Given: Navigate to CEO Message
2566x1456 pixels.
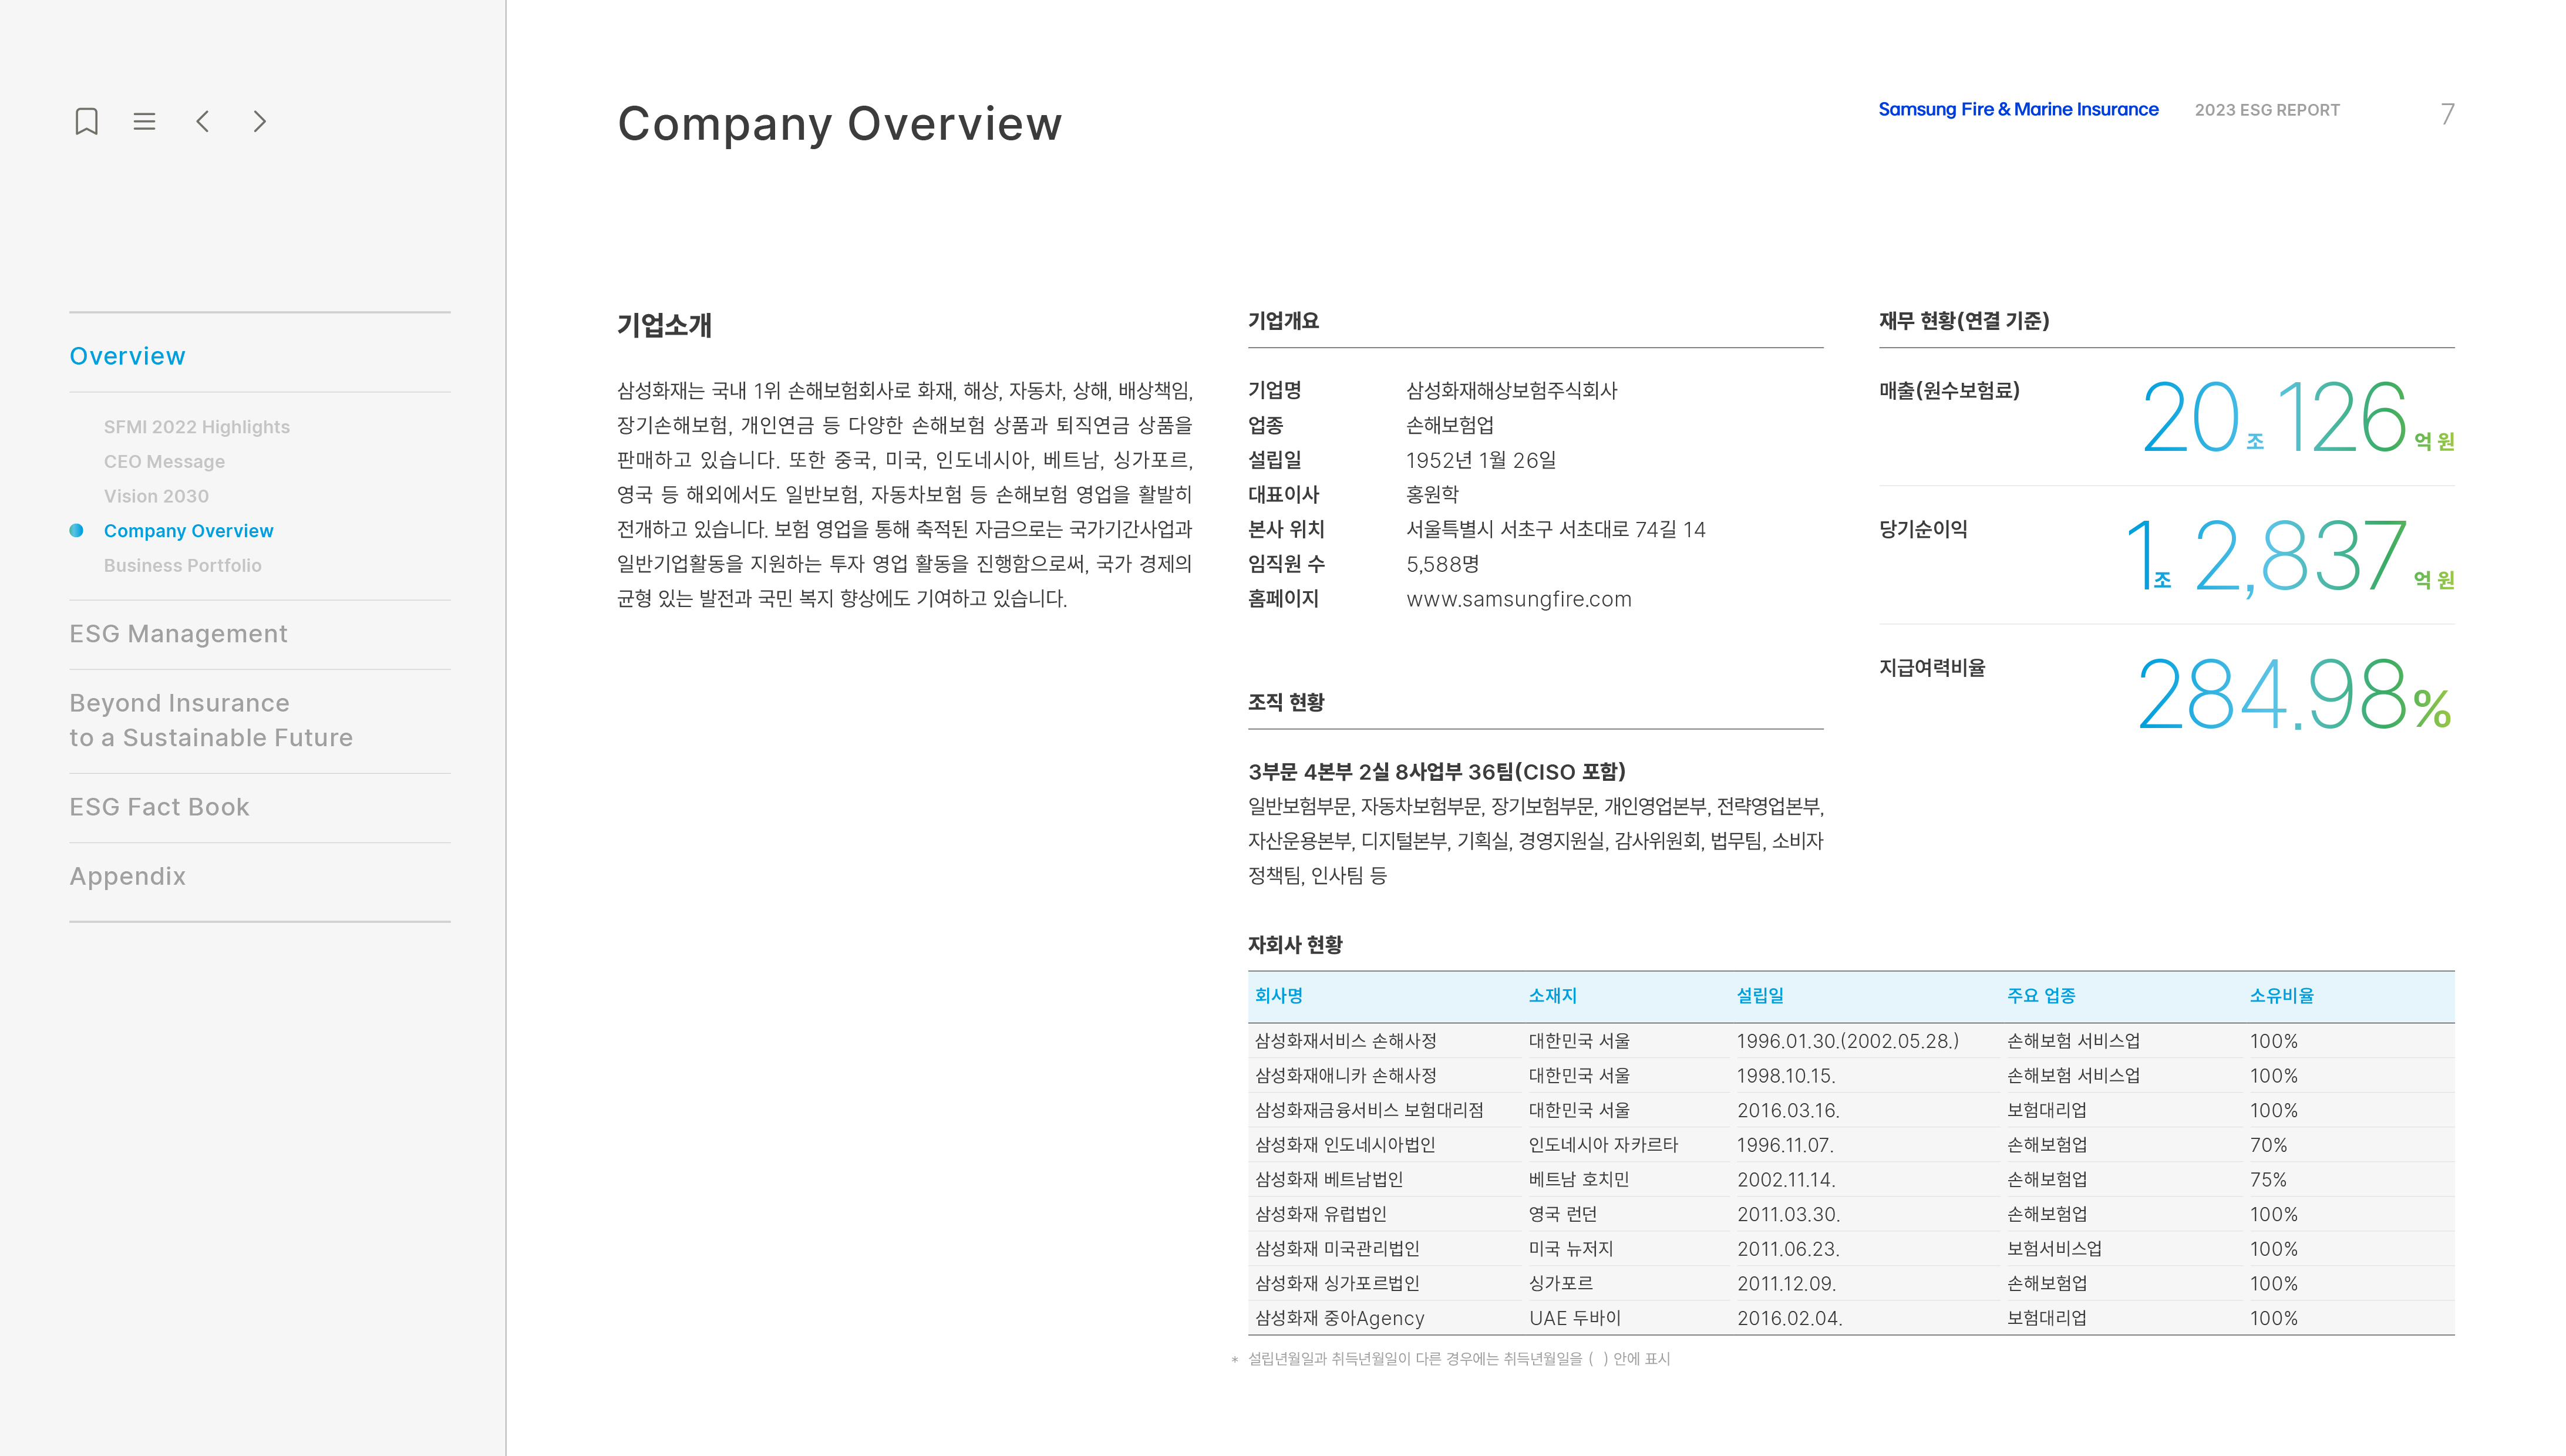Looking at the screenshot, I should click(x=164, y=461).
